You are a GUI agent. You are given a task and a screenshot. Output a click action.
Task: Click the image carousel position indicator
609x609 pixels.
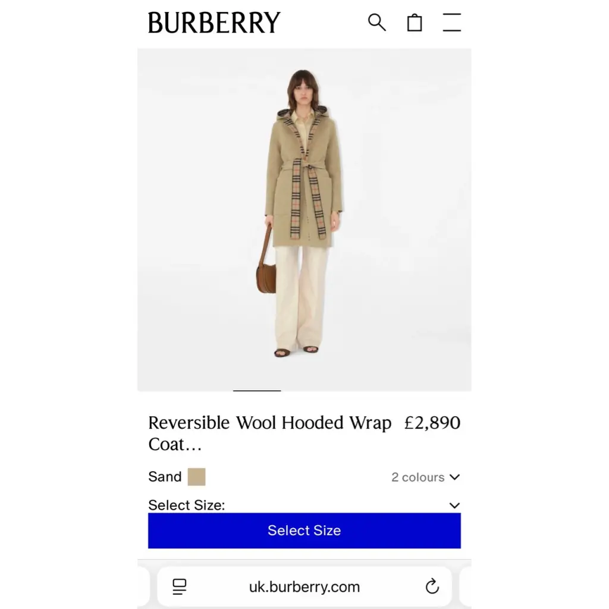257,390
